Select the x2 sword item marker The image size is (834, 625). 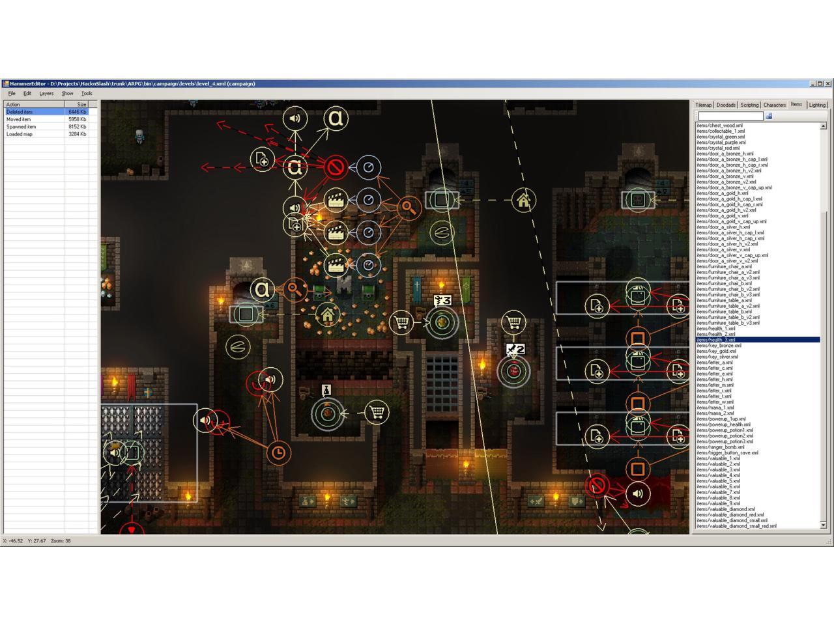pos(515,350)
